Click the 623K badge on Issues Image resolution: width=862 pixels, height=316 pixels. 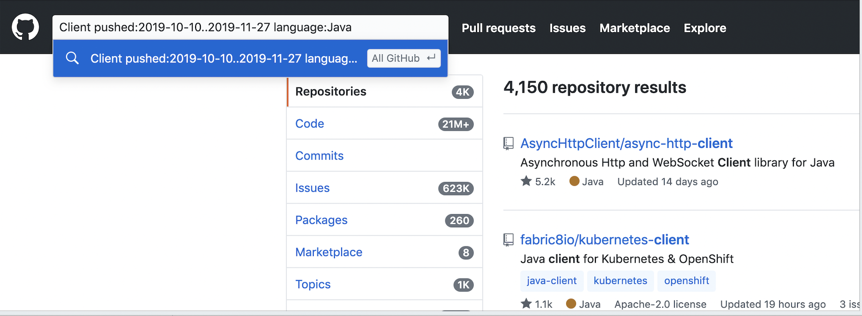(456, 189)
